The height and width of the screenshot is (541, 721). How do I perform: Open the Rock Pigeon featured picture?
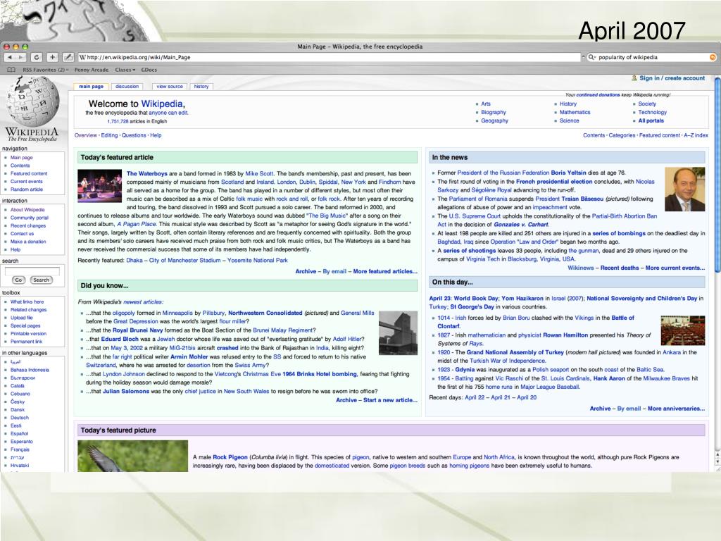click(132, 456)
